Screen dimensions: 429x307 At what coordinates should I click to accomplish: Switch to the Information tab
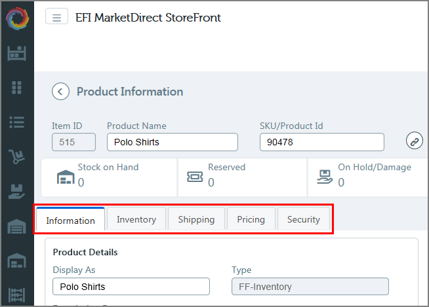[71, 219]
